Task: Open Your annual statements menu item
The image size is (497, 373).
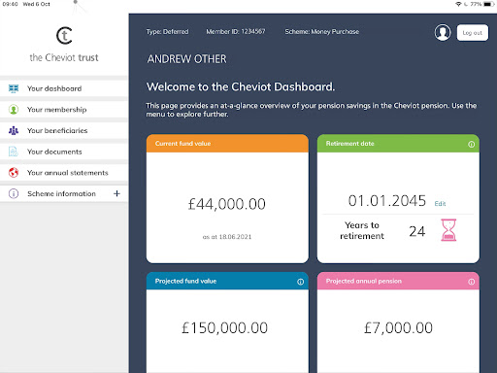Action: coord(64,173)
